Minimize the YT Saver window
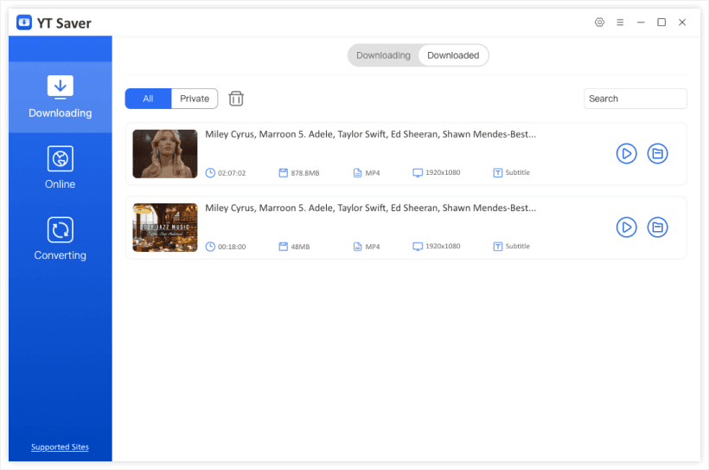Viewport: 709px width, 470px height. [641, 23]
